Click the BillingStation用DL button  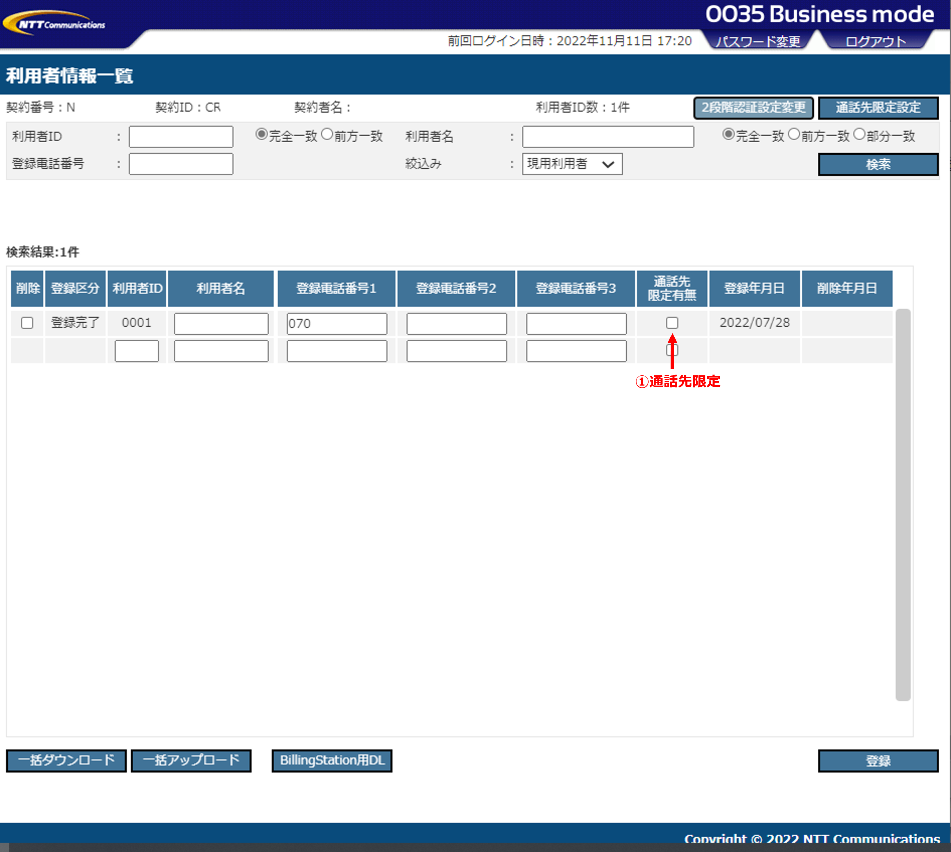pos(332,761)
